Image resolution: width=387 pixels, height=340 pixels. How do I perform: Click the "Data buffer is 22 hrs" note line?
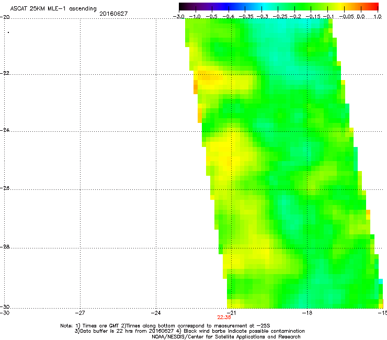(189, 331)
